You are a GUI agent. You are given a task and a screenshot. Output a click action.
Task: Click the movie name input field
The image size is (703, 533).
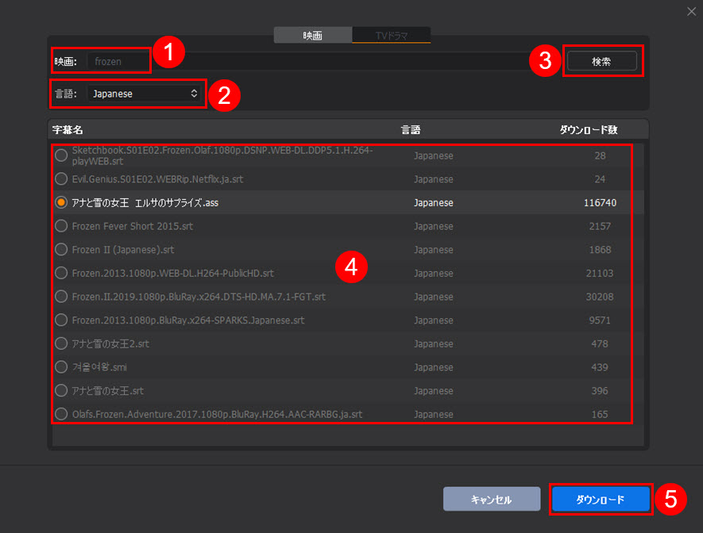[x=310, y=61]
